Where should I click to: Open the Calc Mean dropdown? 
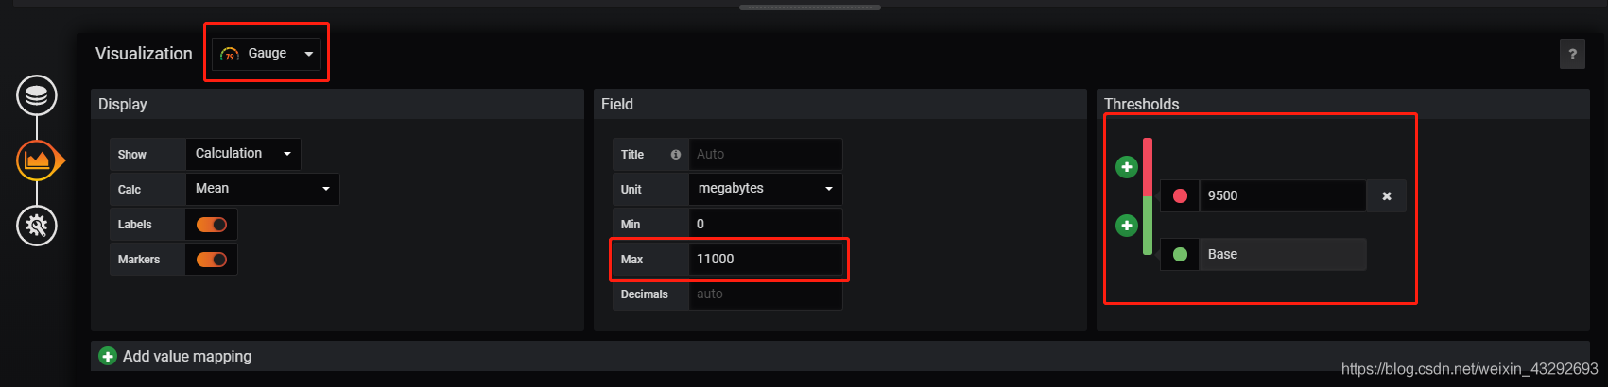coord(262,189)
